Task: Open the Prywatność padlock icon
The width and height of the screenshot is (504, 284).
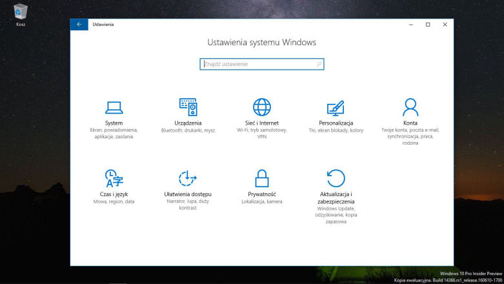Action: click(261, 178)
